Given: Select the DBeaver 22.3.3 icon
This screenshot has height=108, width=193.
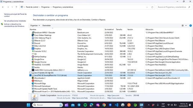Looking at the screenshot, I should 33,40.
